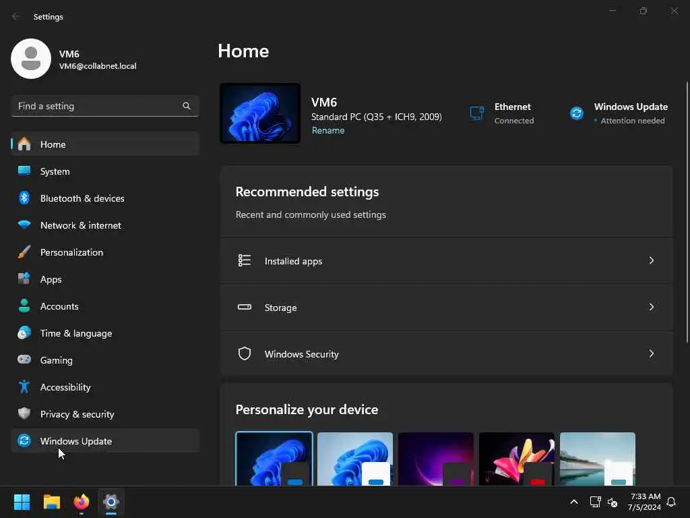
Task: Click the Rename link
Action: [328, 130]
